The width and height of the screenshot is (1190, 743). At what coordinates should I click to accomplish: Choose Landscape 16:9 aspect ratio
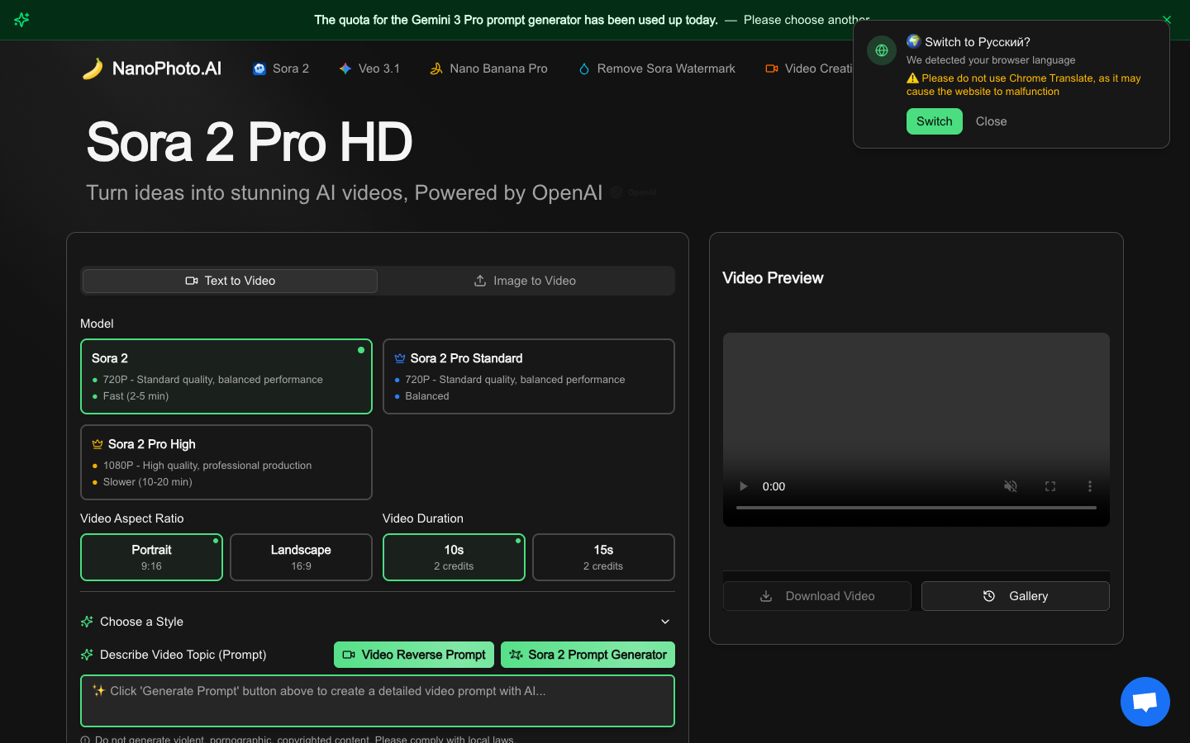(x=301, y=557)
